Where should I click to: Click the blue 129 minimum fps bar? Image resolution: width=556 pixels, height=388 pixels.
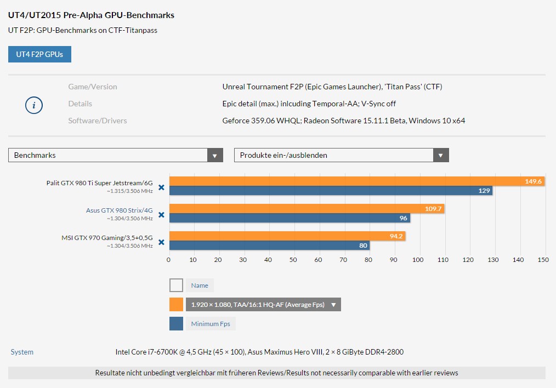click(331, 191)
